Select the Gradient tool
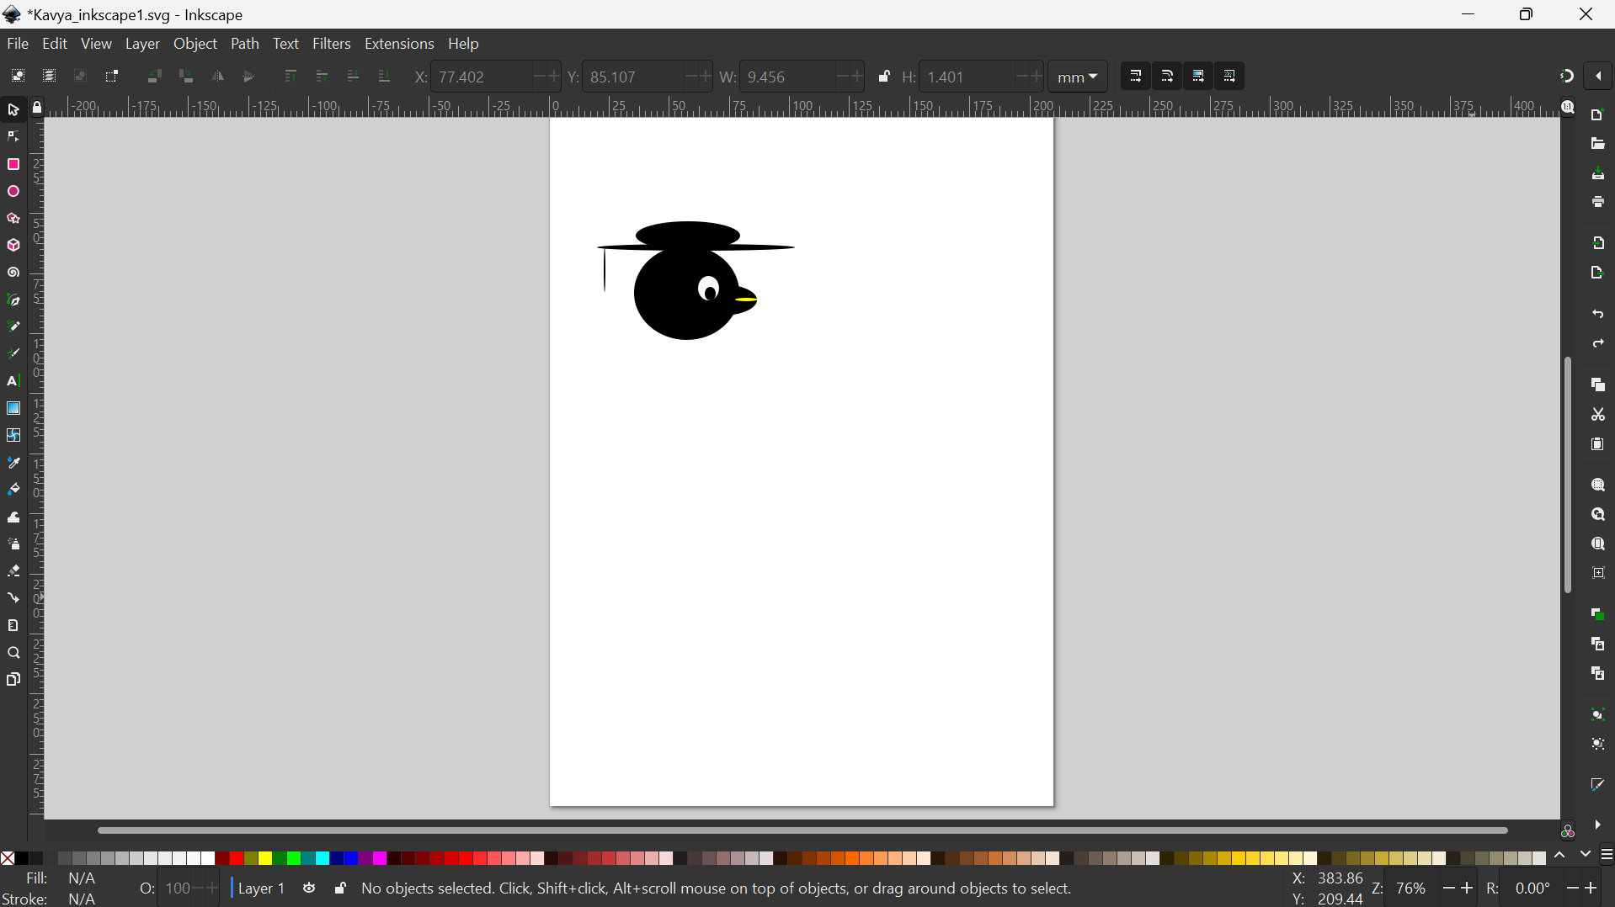This screenshot has height=907, width=1615. [x=13, y=409]
